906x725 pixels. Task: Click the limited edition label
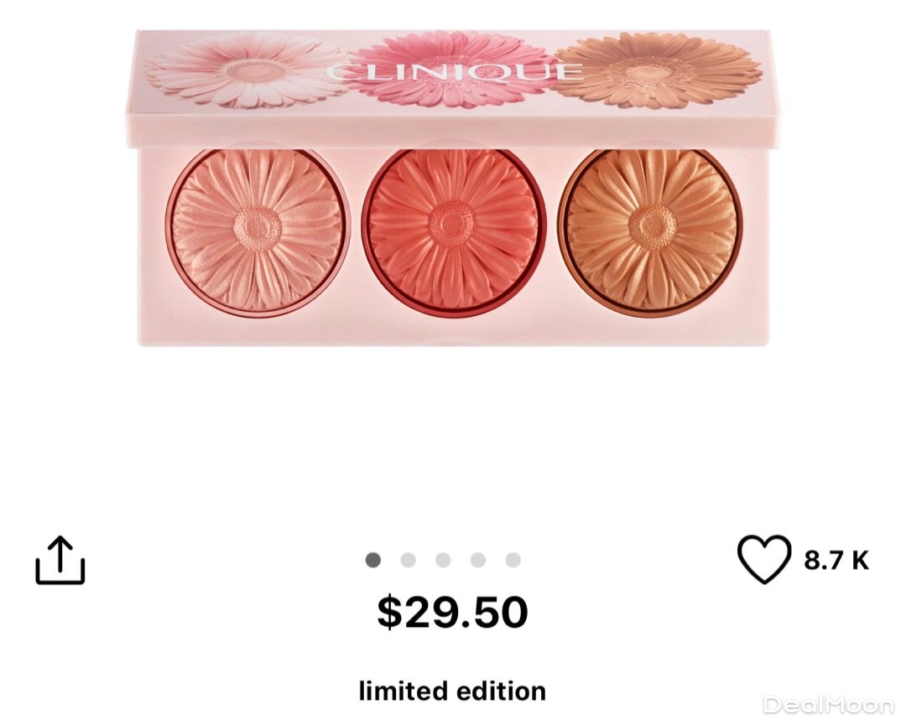pyautogui.click(x=452, y=691)
